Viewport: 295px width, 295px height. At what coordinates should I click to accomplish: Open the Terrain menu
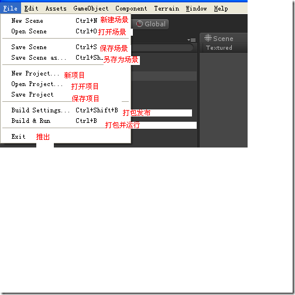click(166, 8)
